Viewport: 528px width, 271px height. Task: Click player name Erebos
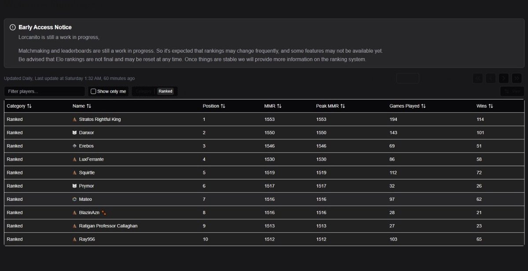[87, 146]
